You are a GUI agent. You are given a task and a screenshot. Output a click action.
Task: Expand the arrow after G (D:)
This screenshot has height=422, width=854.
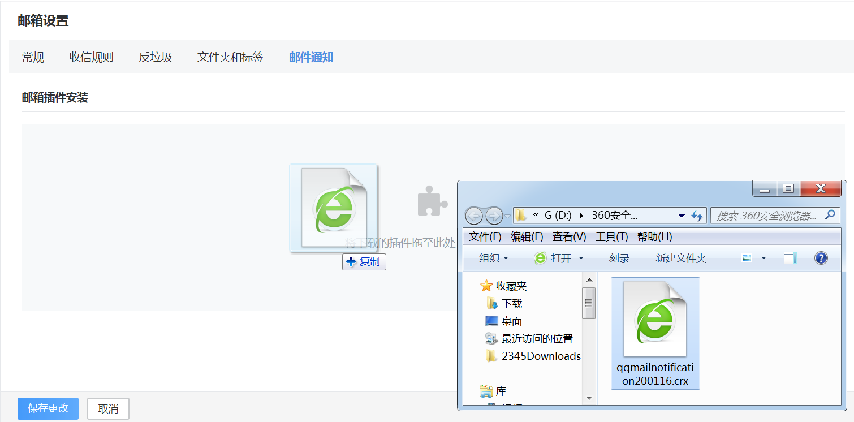(x=581, y=216)
